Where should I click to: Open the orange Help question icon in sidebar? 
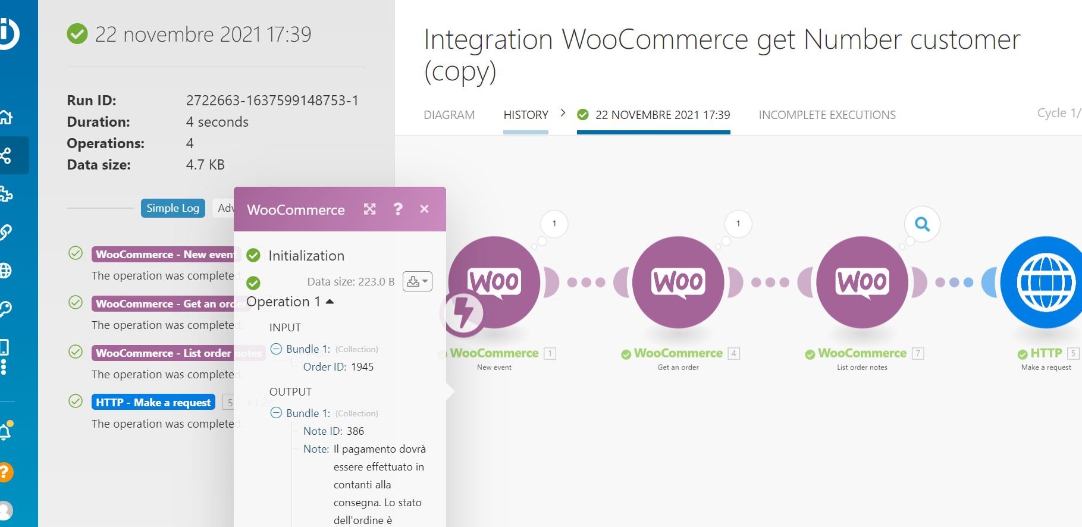click(6, 472)
